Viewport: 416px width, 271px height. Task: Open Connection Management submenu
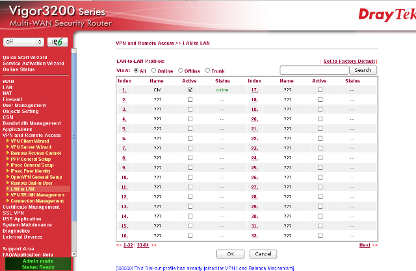37,201
